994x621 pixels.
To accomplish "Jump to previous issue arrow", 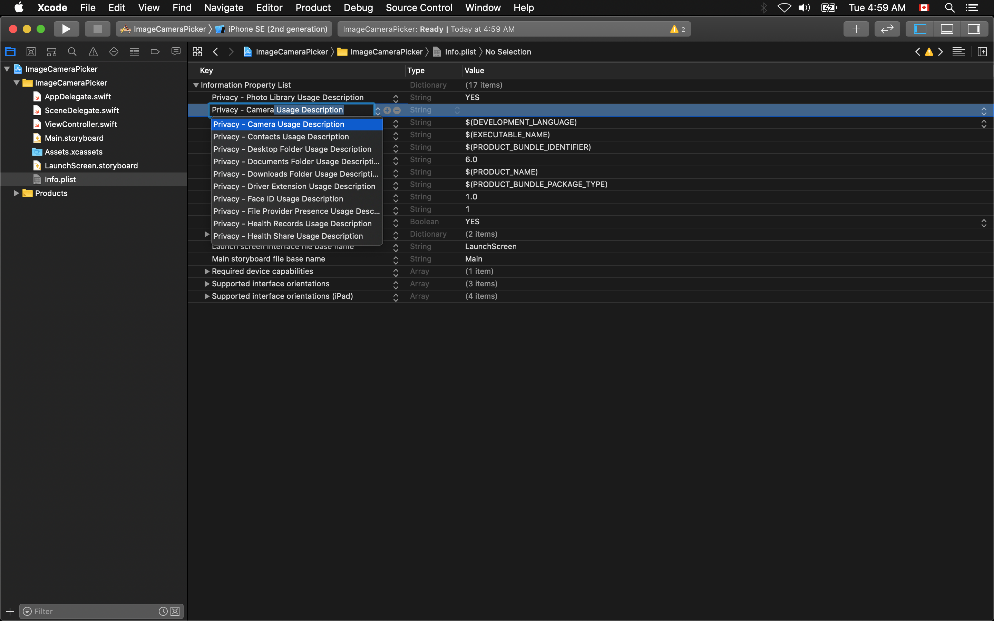I will click(x=918, y=52).
